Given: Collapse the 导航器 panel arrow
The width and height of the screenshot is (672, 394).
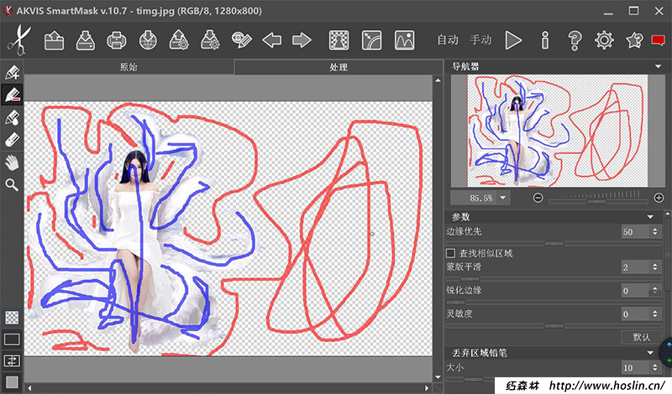Looking at the screenshot, I should click(x=658, y=66).
